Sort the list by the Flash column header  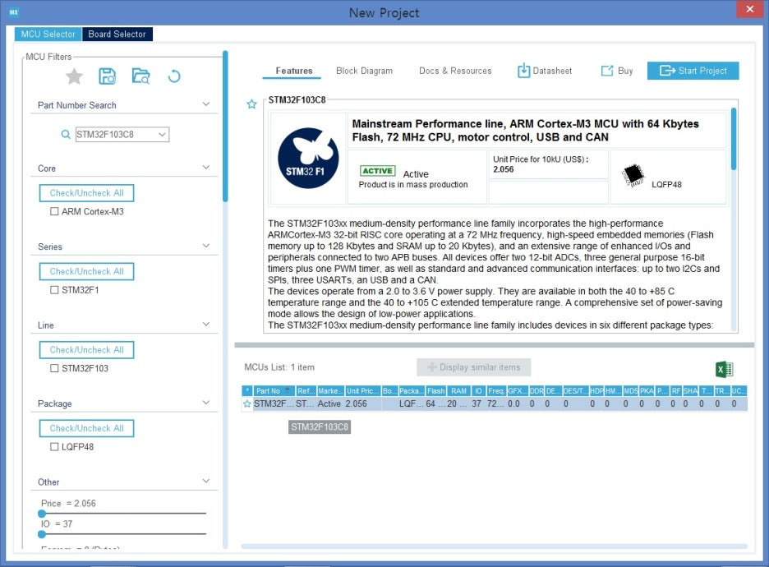point(435,391)
